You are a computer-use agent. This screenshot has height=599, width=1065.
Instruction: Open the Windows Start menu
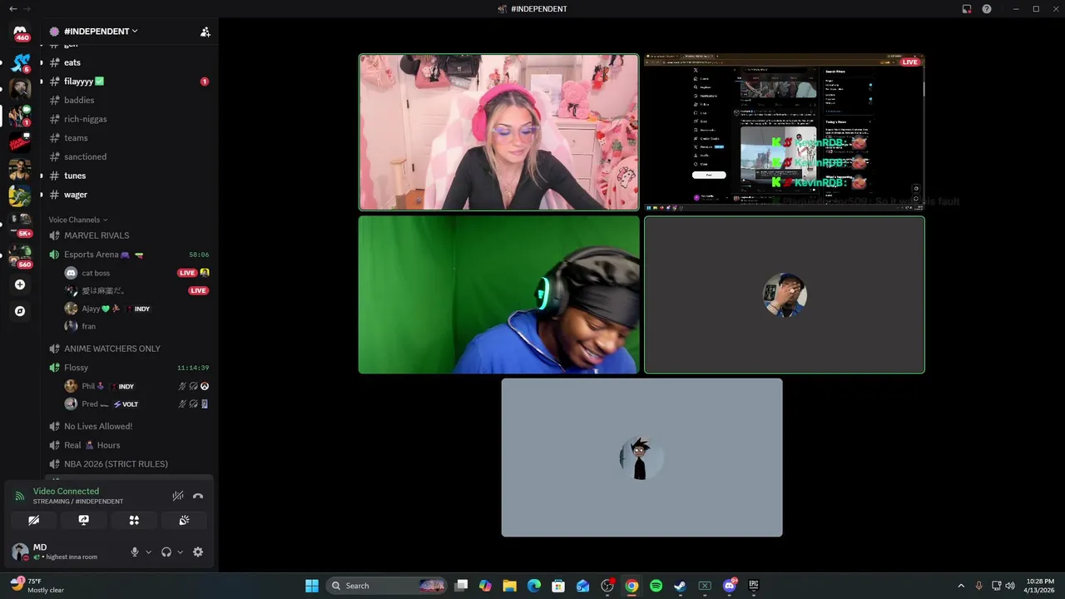[312, 586]
